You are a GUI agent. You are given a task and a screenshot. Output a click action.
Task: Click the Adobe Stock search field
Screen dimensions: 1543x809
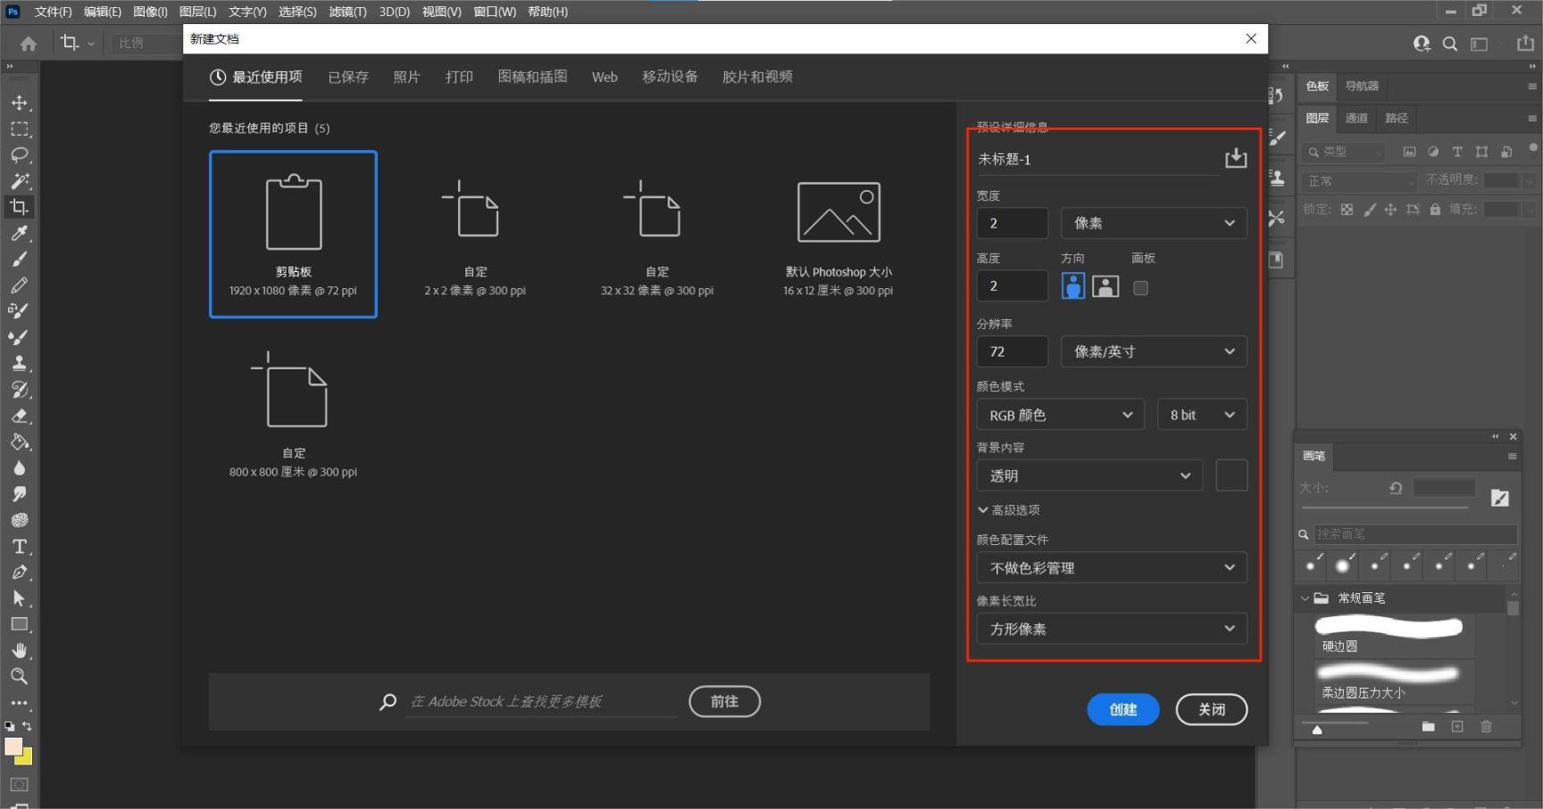click(542, 702)
